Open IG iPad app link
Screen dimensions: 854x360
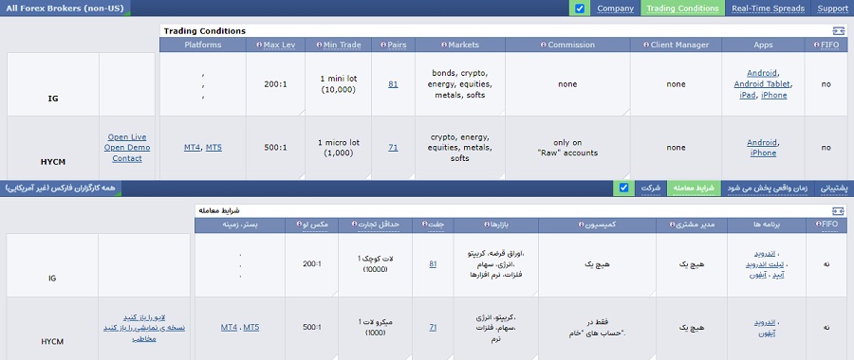(748, 95)
